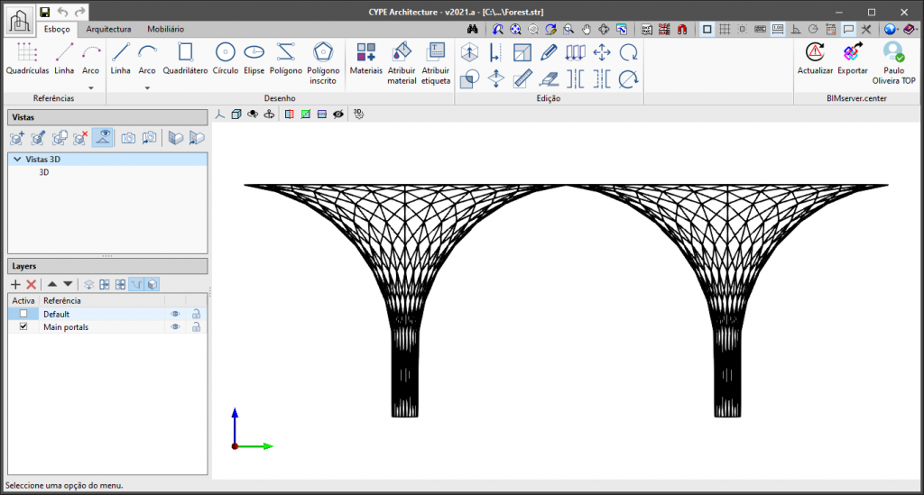The height and width of the screenshot is (495, 924).
Task: Collapse the Vistas 3D tree node
Action: coord(17,160)
